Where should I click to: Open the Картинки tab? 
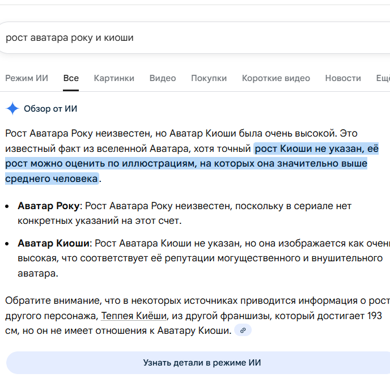coord(114,78)
